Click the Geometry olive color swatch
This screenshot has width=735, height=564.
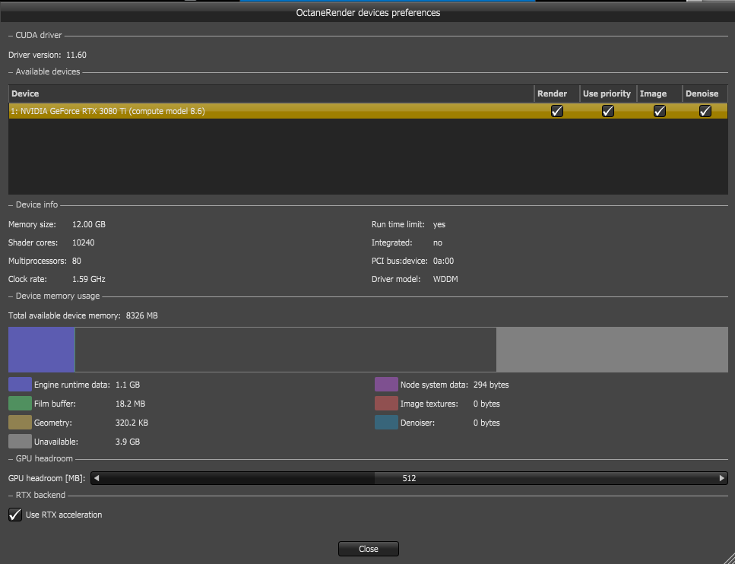21,423
